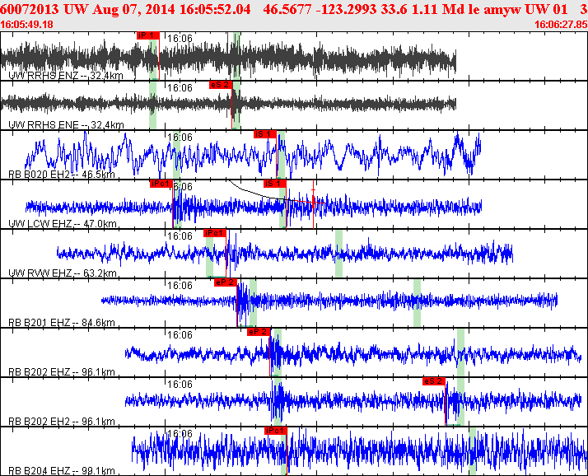588x476 pixels.
Task: Select the iPc1 pick flag on RVW EHZ
Action: pos(214,233)
